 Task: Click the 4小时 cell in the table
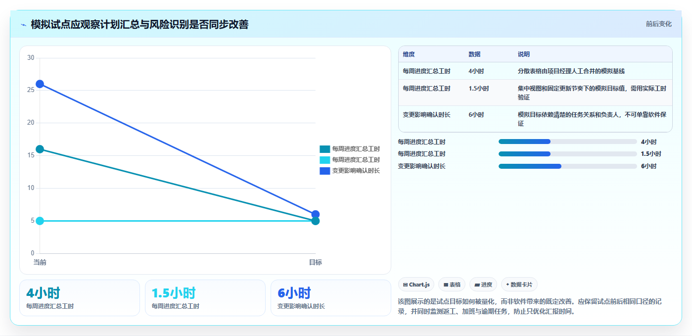[x=476, y=71]
